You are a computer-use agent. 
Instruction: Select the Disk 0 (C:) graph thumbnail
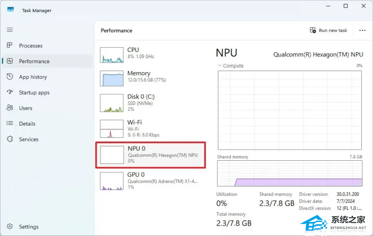[x=112, y=103]
